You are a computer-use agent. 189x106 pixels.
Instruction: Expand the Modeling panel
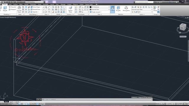[7, 14]
